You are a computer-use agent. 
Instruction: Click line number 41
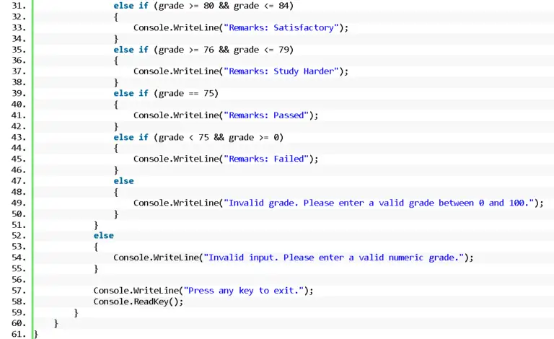pos(19,115)
